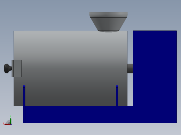Screen dimensions: 181x135
Task: Select the funnel hopper on top
Action: tap(108, 22)
